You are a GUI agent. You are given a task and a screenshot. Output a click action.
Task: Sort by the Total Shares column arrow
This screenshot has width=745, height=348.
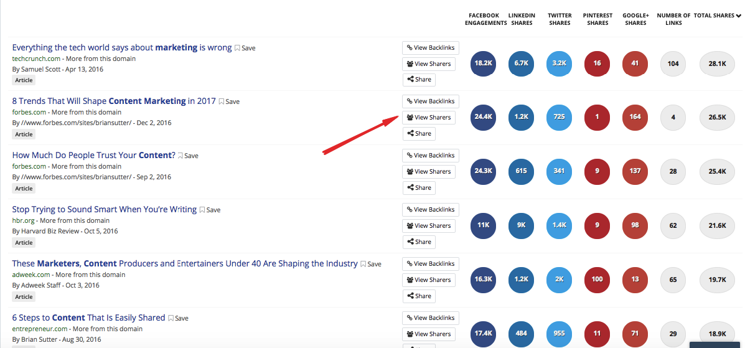[739, 16]
